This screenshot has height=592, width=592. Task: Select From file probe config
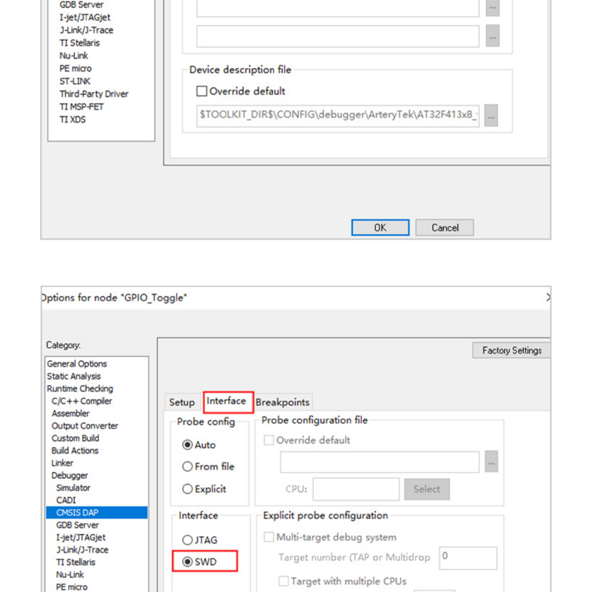point(188,467)
